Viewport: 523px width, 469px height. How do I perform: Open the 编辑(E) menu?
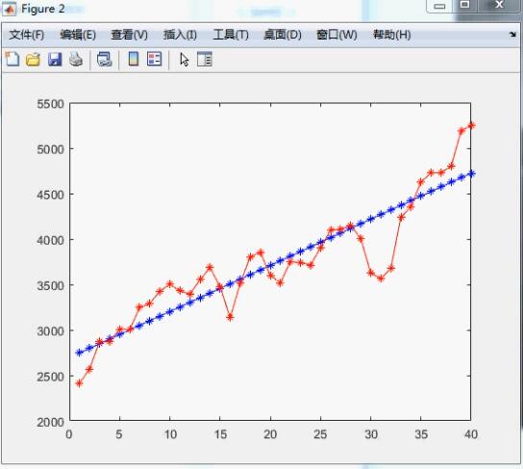coord(78,35)
